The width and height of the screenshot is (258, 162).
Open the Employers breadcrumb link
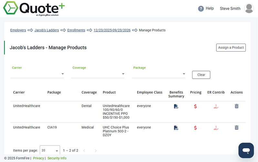coord(18,30)
